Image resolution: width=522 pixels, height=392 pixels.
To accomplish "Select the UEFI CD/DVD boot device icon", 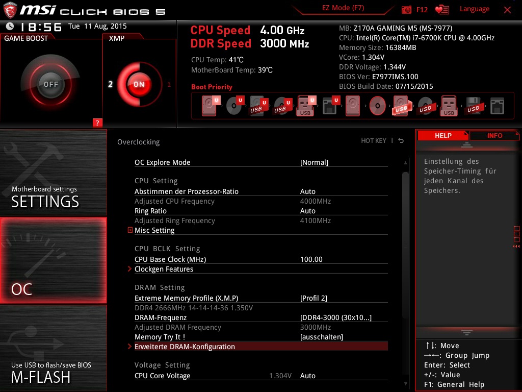I will coord(235,106).
